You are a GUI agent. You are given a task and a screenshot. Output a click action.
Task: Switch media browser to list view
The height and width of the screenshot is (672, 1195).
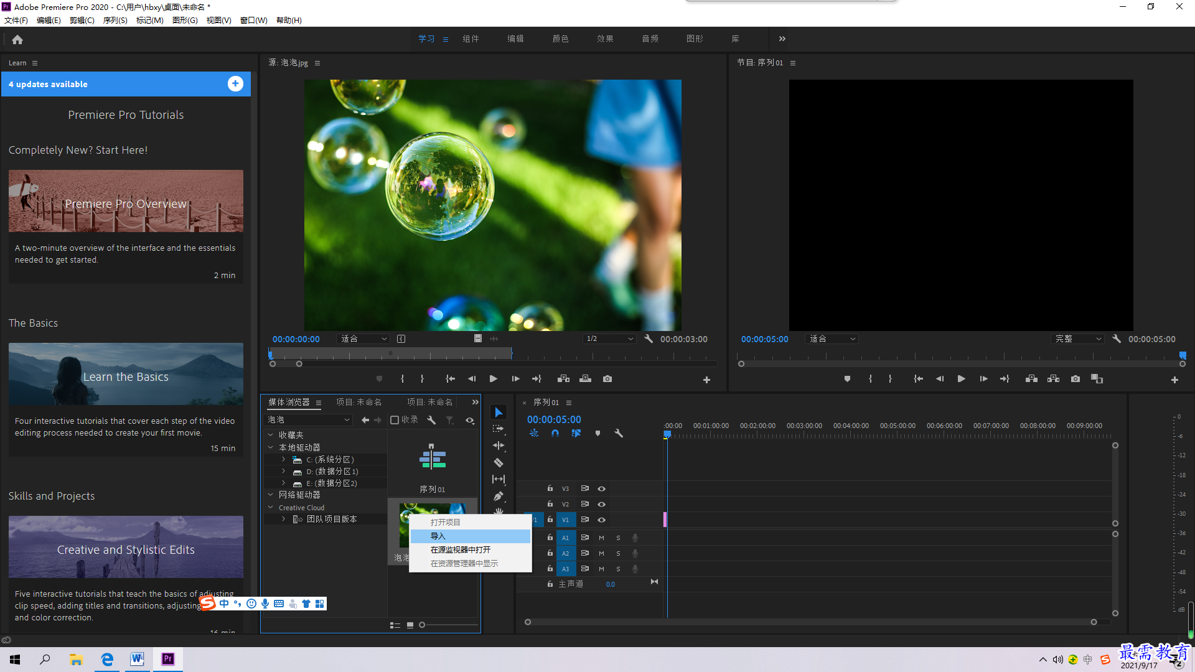tap(395, 625)
